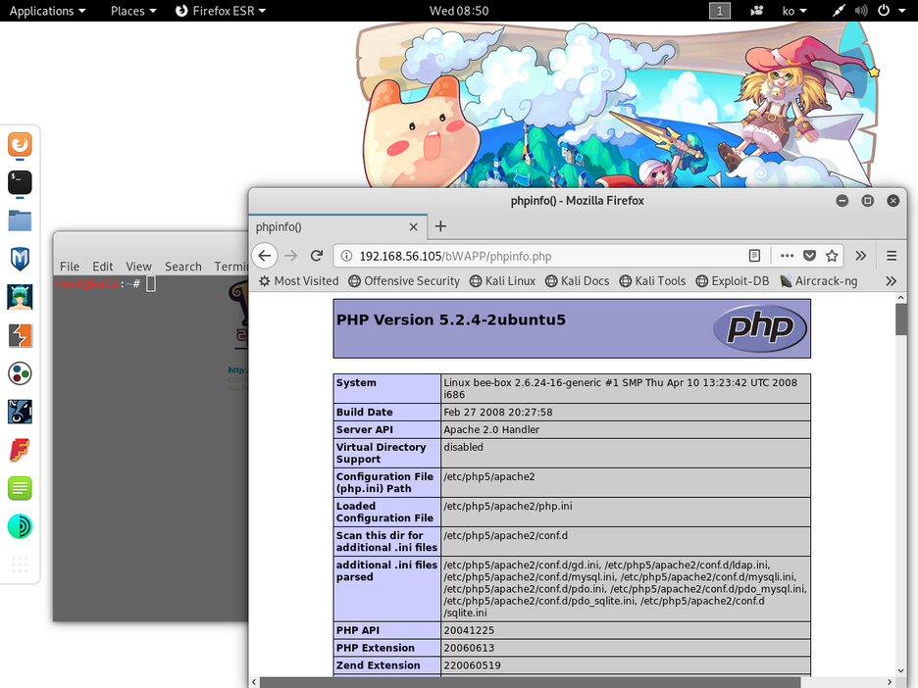Show more bookmarks chevron
918x688 pixels.
pos(892,281)
